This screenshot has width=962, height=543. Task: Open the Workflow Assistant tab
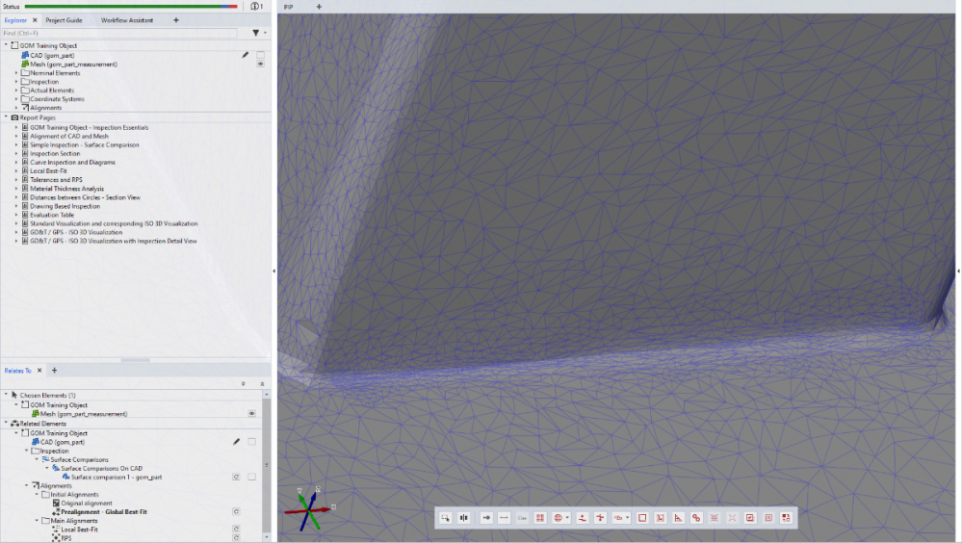click(127, 19)
